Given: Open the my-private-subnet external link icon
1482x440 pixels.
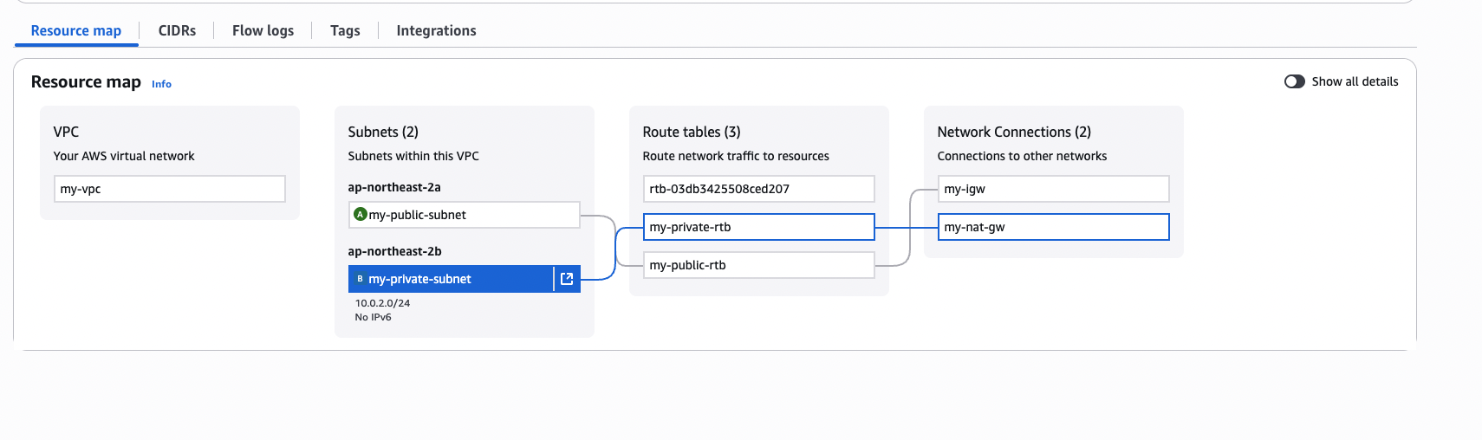Looking at the screenshot, I should pos(567,279).
